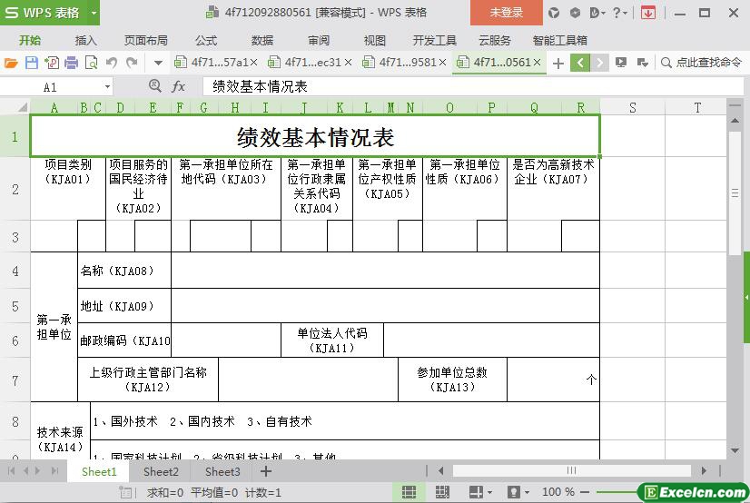Switch to Sheet3 tab
This screenshot has width=750, height=503.
tap(222, 471)
